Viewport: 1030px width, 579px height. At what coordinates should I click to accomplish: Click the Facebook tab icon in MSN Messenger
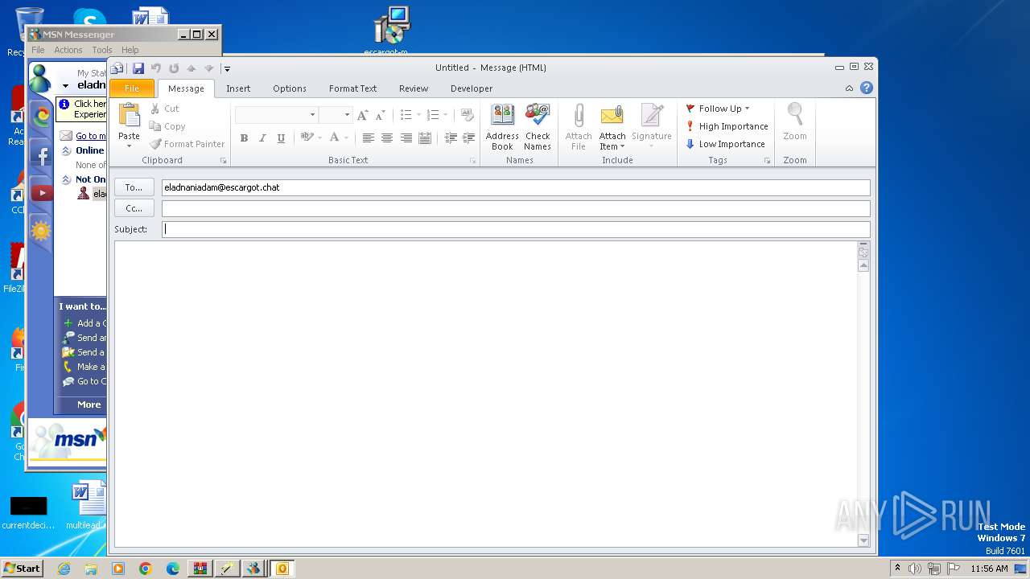(x=40, y=154)
